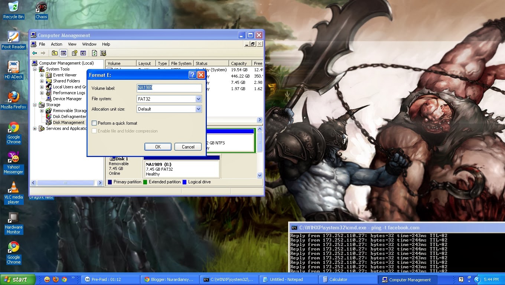Image resolution: width=505 pixels, height=285 pixels.
Task: Switch to Pre-Paid timer taskbar button
Action: (110, 279)
